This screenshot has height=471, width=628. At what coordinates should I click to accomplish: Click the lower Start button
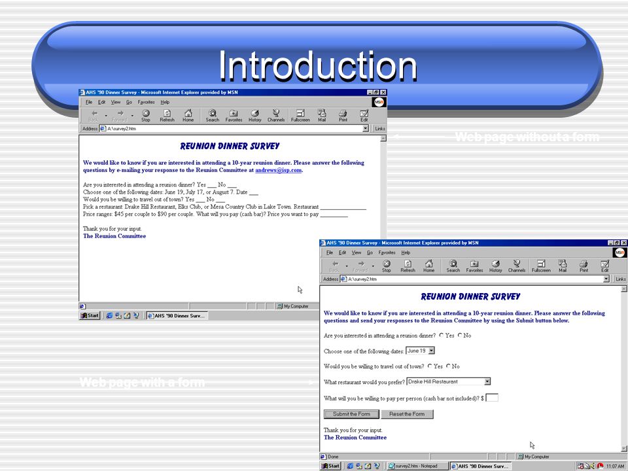331,466
